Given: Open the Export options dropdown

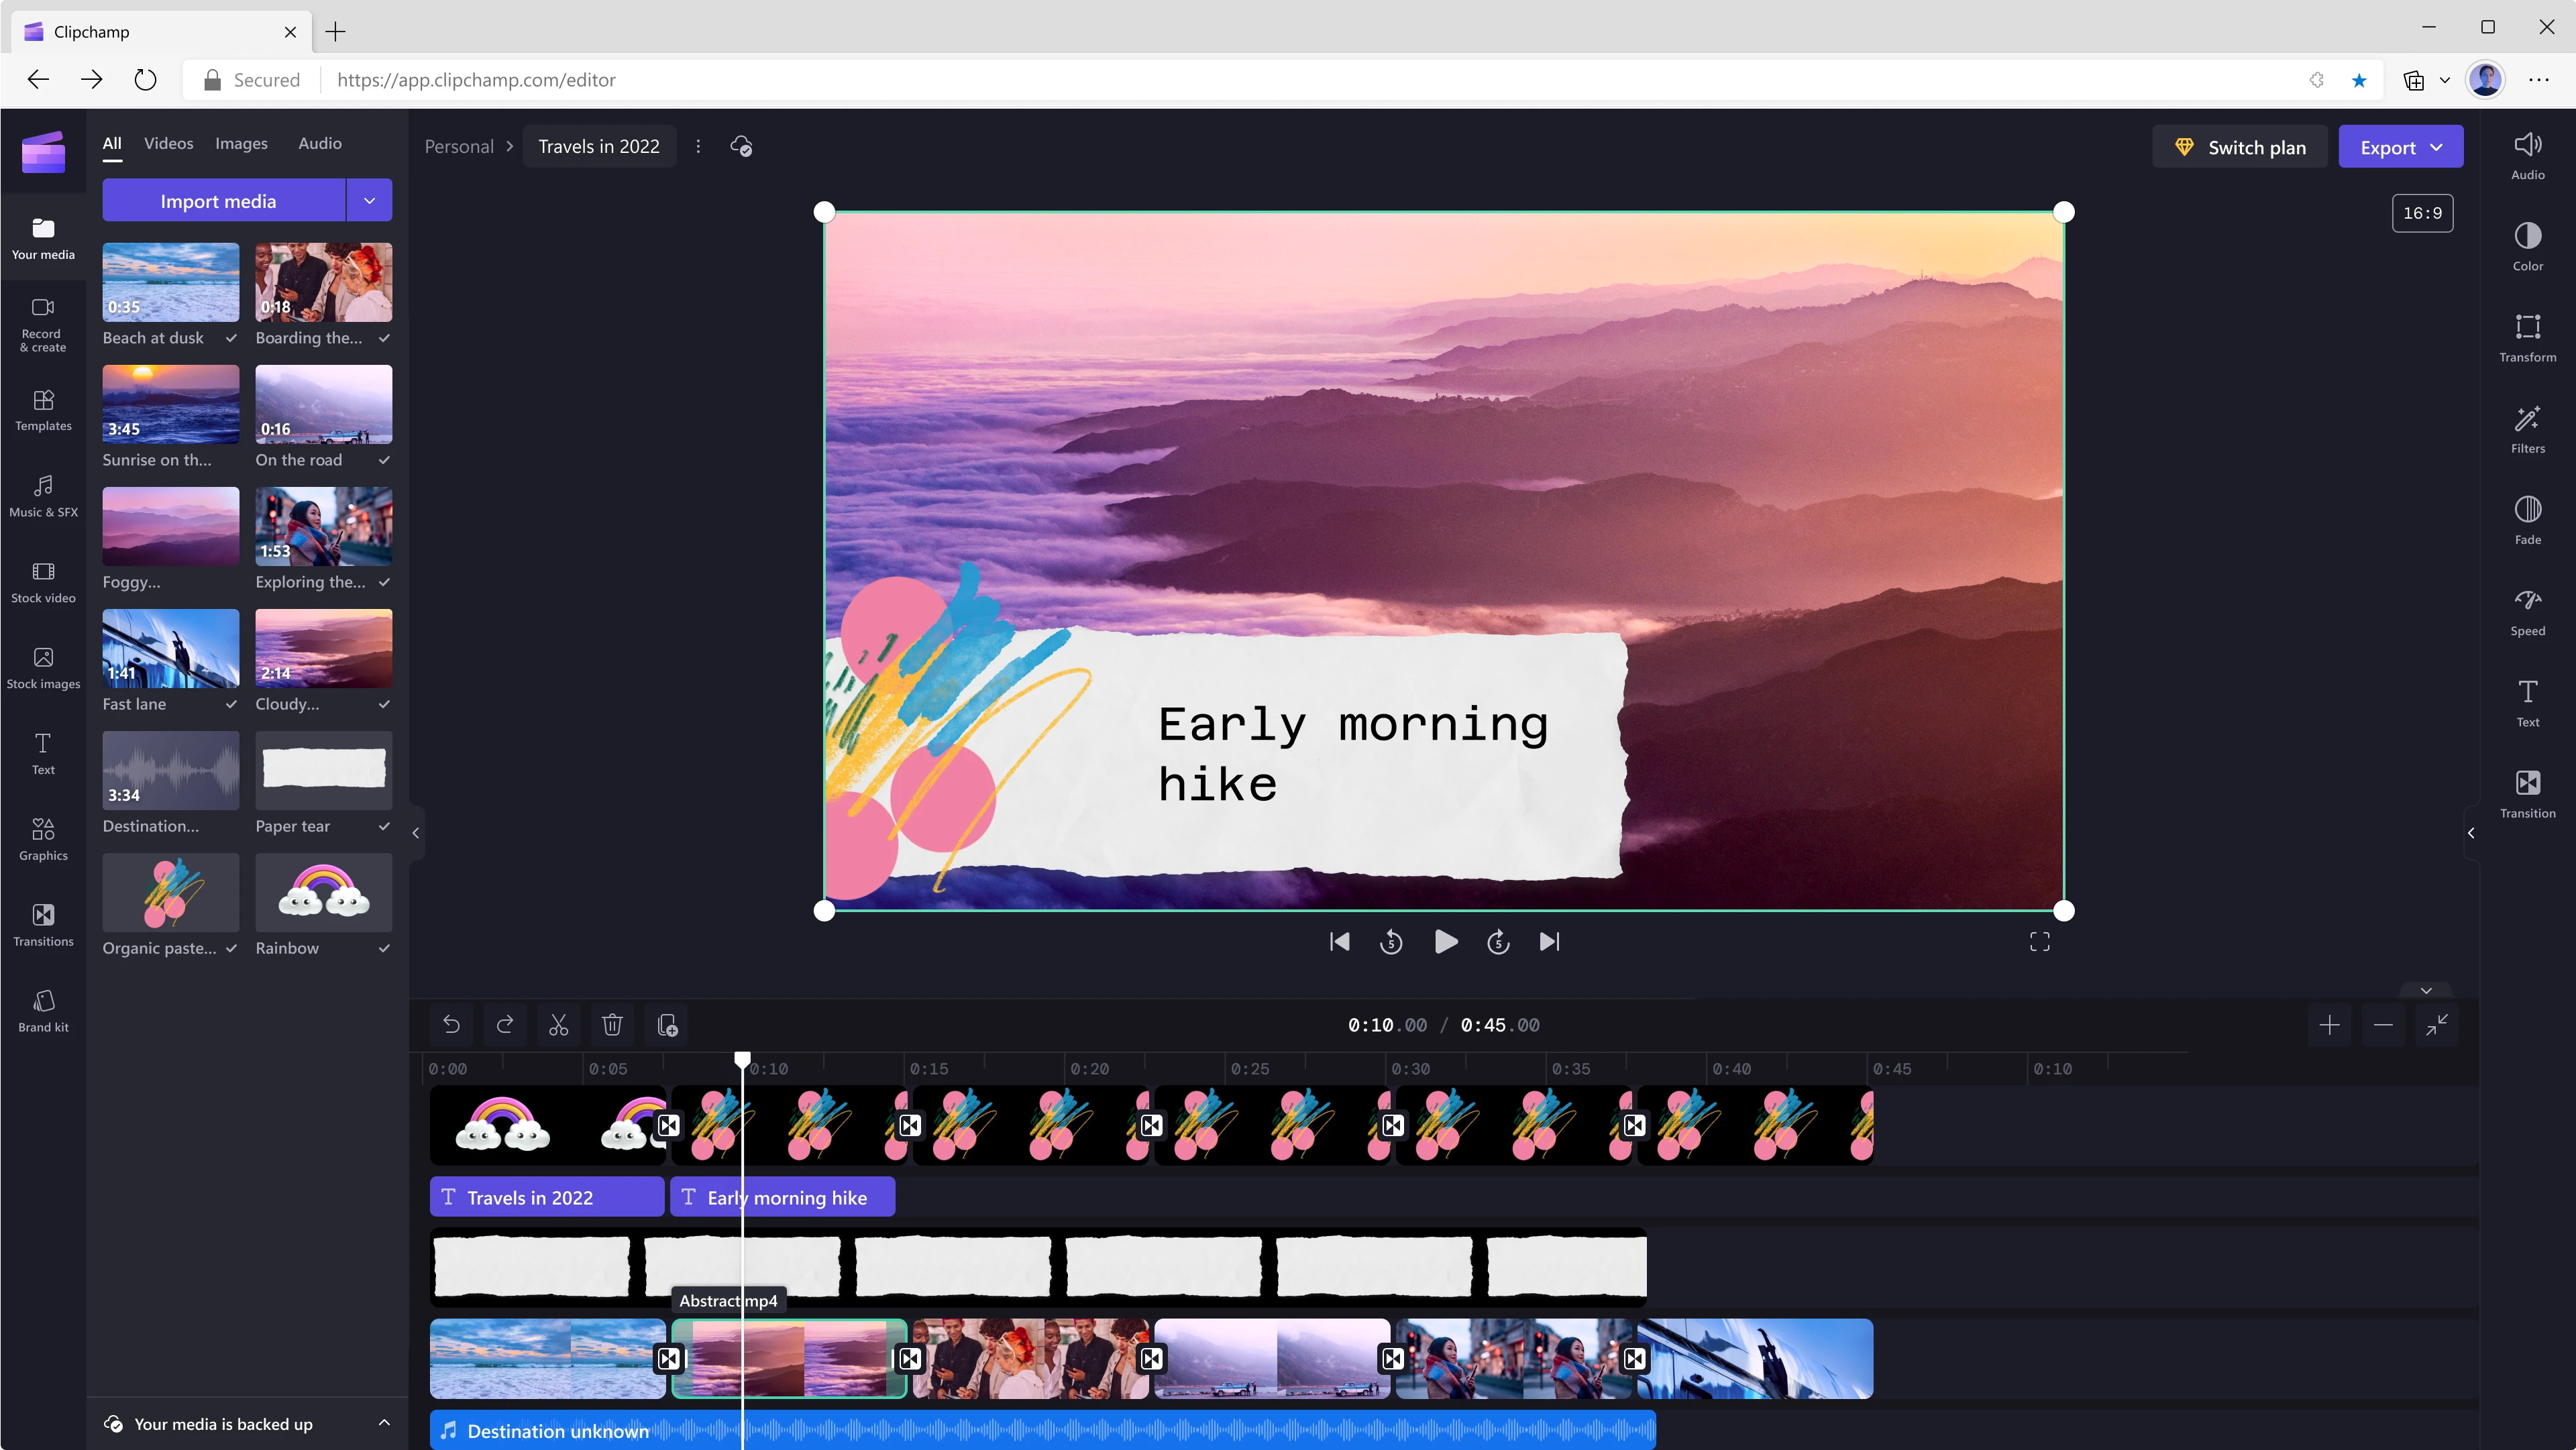Looking at the screenshot, I should 2437,146.
